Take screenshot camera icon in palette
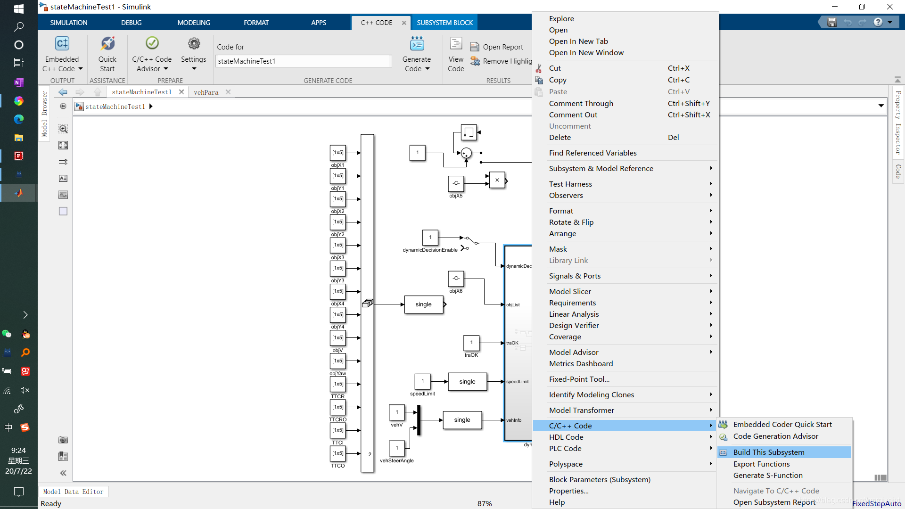Viewport: 905px width, 509px height. pyautogui.click(x=63, y=440)
